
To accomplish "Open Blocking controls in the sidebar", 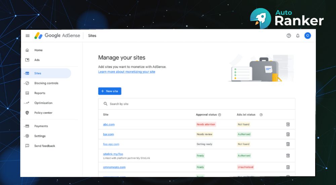I will pyautogui.click(x=46, y=83).
